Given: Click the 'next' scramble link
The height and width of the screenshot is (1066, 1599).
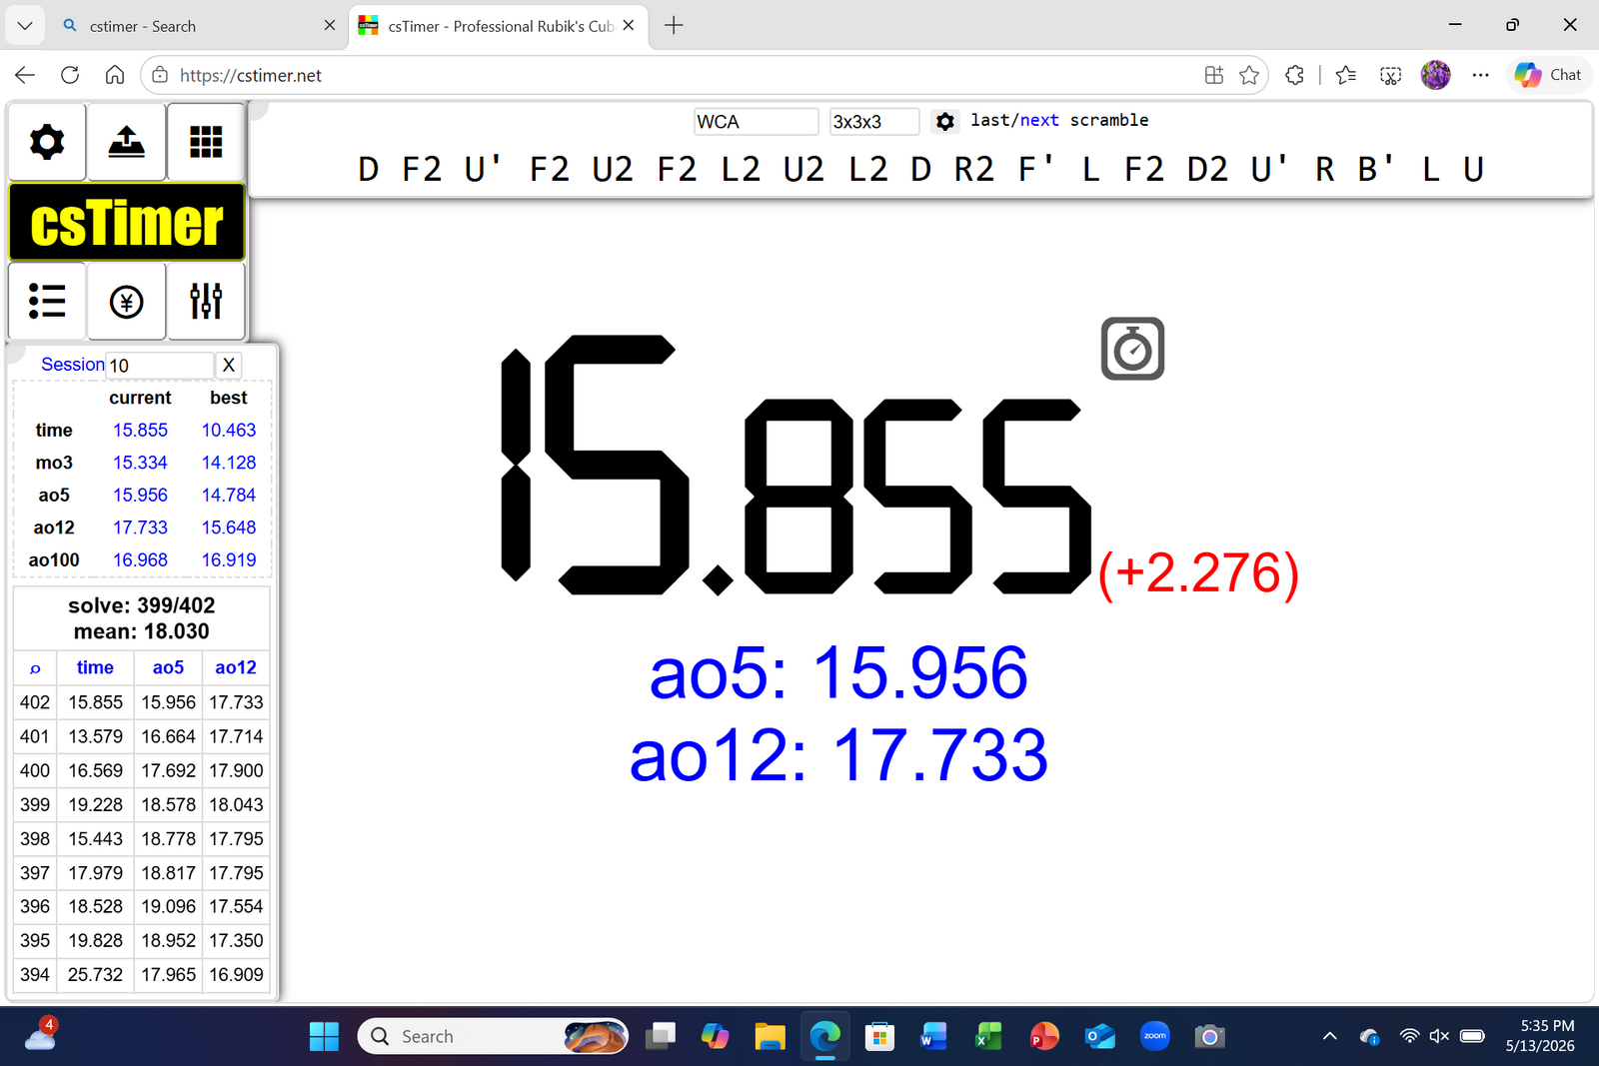Looking at the screenshot, I should click(1039, 120).
